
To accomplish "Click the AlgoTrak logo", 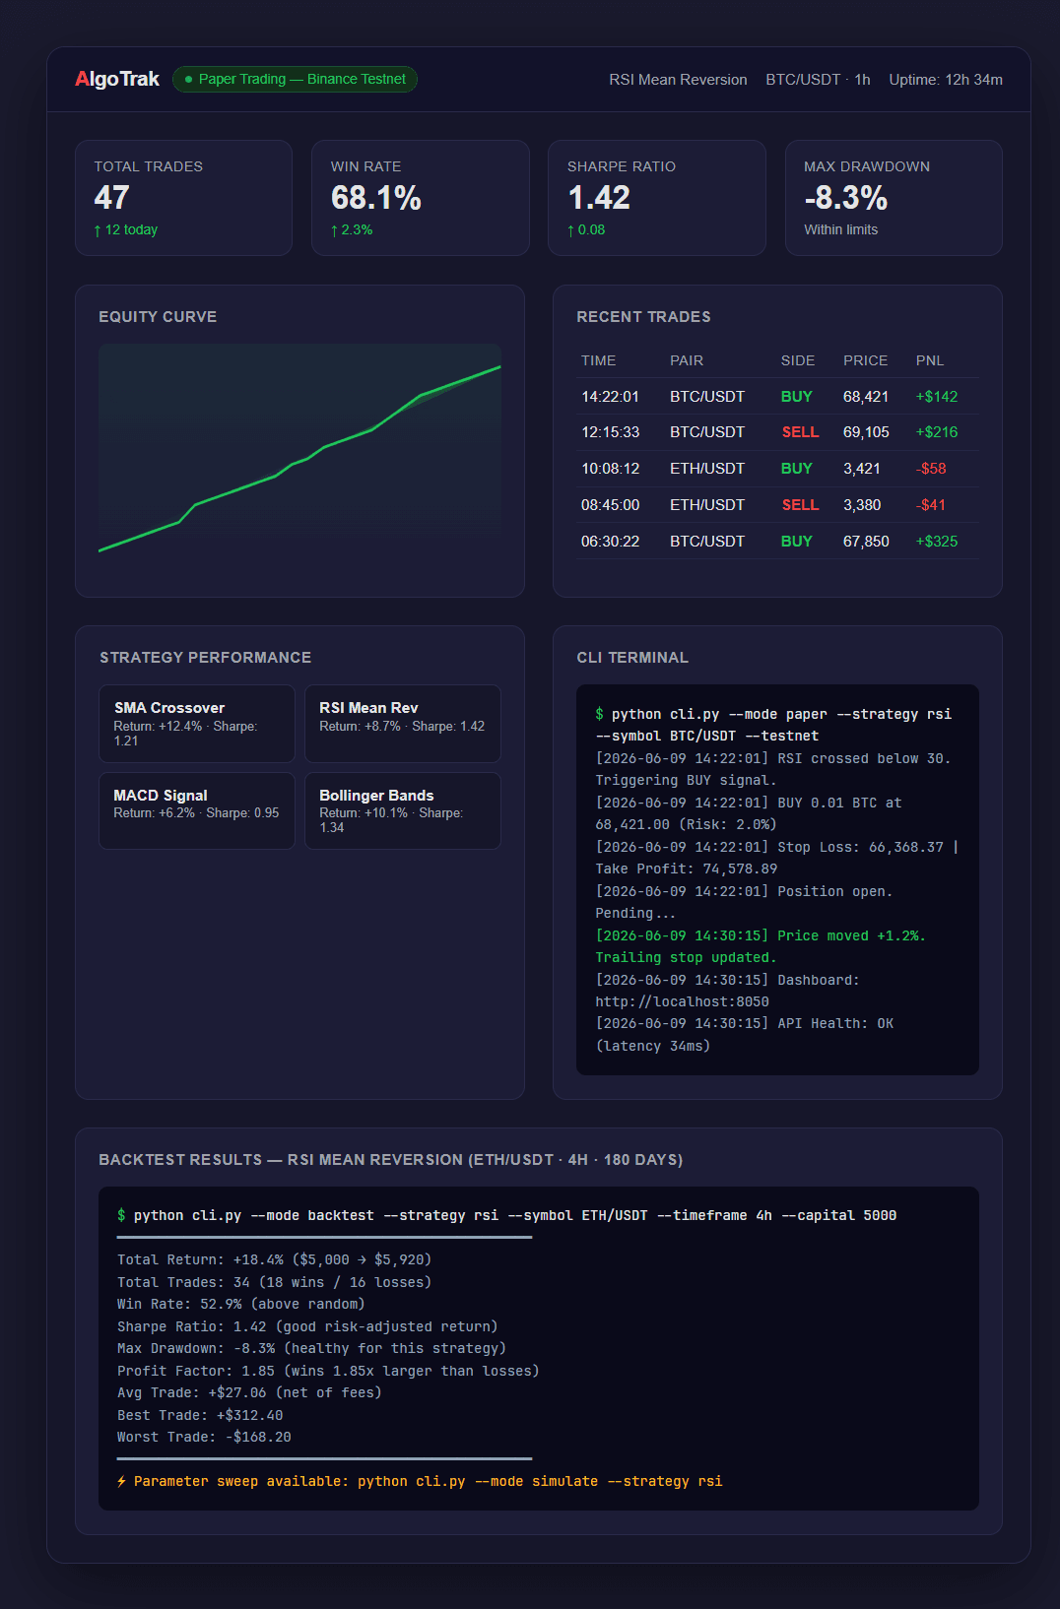I will coord(117,79).
